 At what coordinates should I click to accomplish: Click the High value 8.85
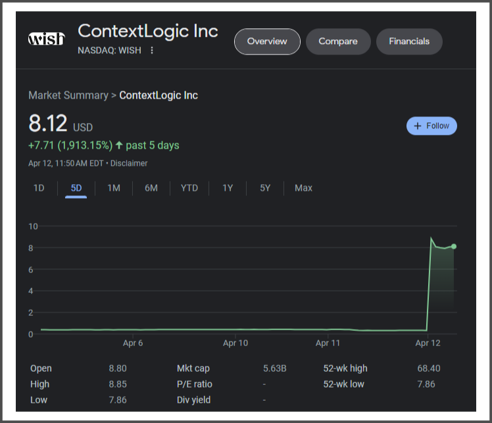coord(118,384)
